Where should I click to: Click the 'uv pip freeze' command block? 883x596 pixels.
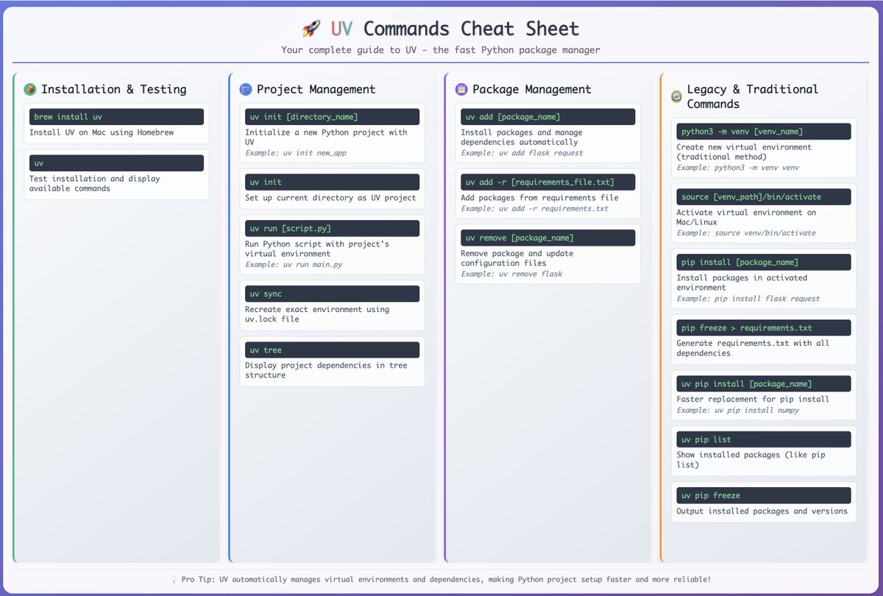point(764,495)
